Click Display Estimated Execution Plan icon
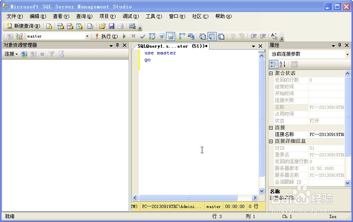The height and width of the screenshot is (222, 353). coord(152,36)
